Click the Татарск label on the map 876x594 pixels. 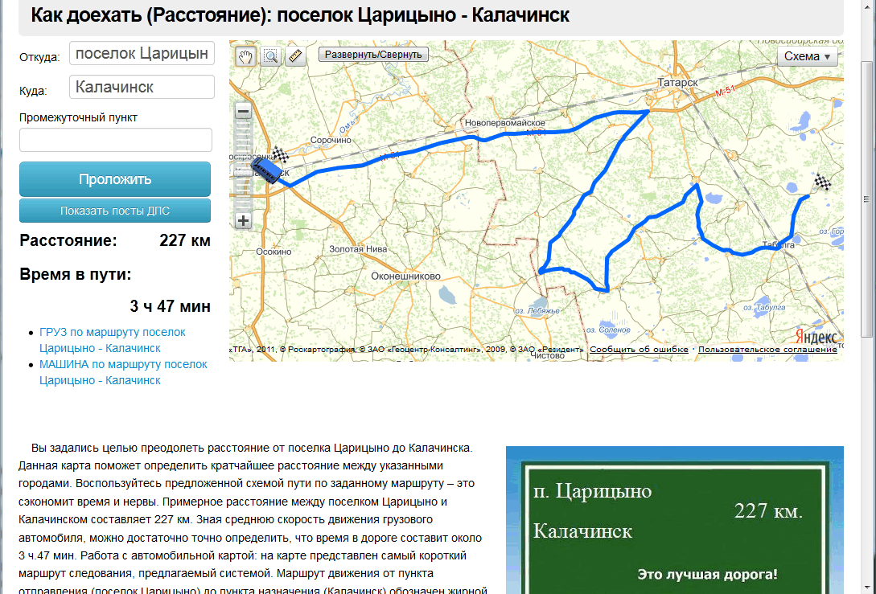tap(677, 83)
